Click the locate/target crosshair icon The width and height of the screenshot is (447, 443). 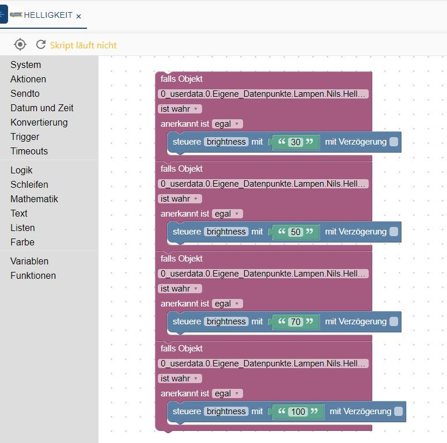(20, 44)
